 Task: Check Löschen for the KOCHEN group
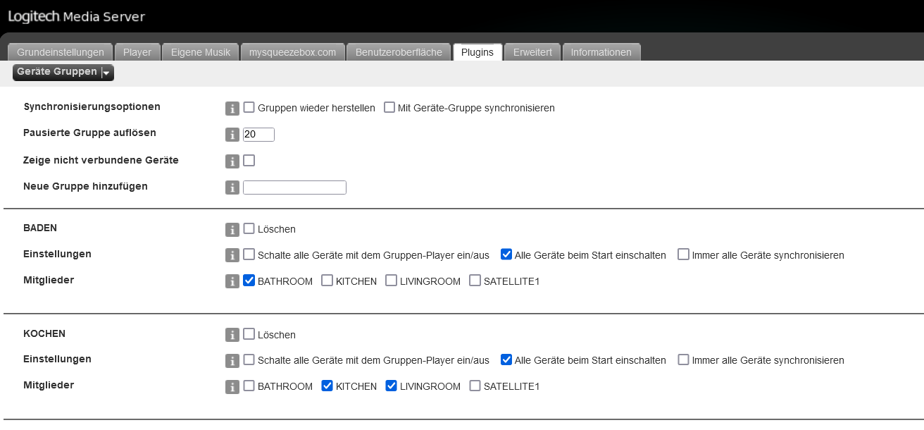pyautogui.click(x=249, y=334)
